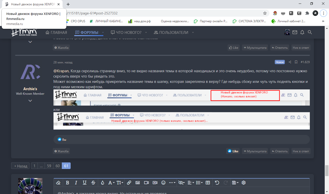Expand the ФОРУМЫ menu arrow
This screenshot has width=329, height=194.
pos(103,33)
